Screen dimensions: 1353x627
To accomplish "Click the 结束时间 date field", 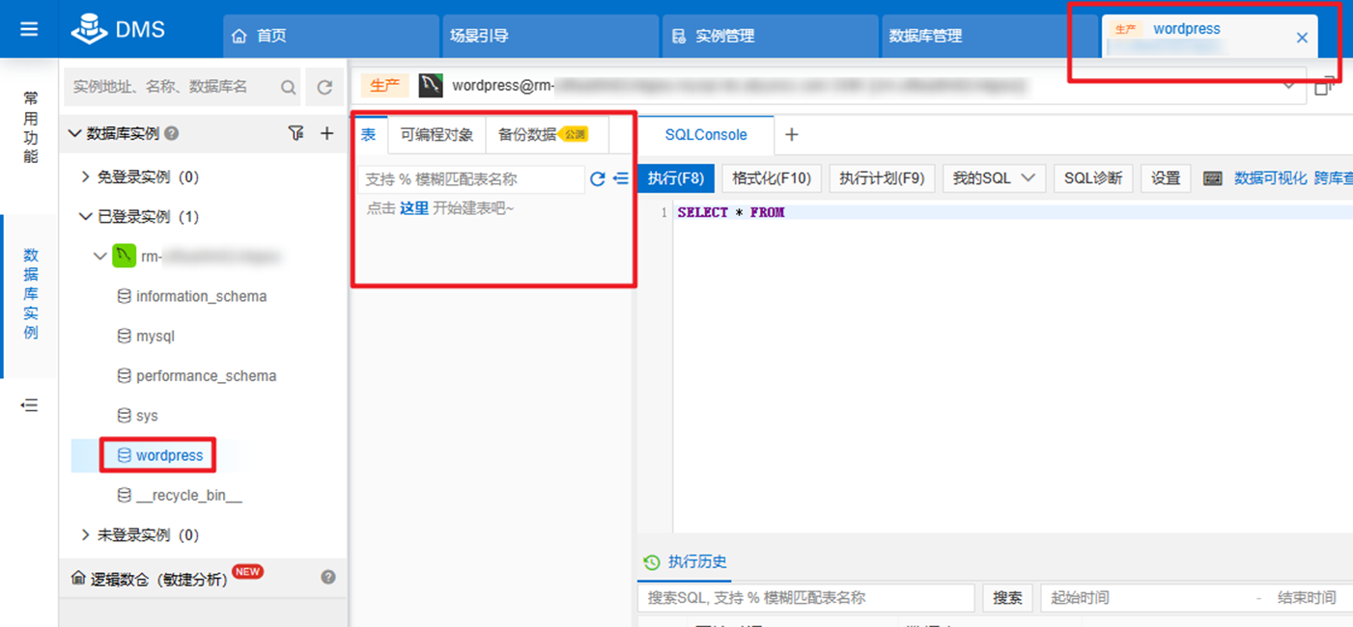I will click(1307, 598).
